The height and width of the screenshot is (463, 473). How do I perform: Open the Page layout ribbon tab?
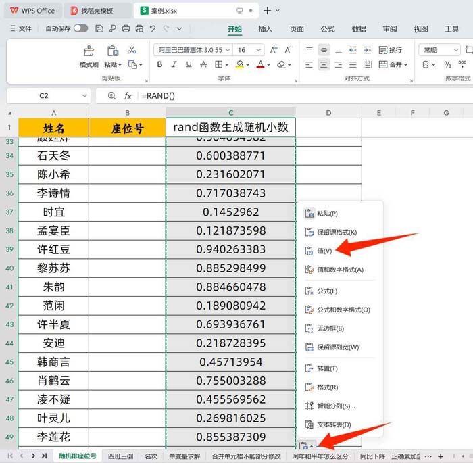pyautogui.click(x=297, y=29)
